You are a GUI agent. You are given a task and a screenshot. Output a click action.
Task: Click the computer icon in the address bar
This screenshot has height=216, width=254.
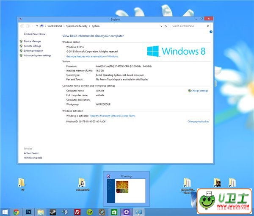click(x=42, y=26)
